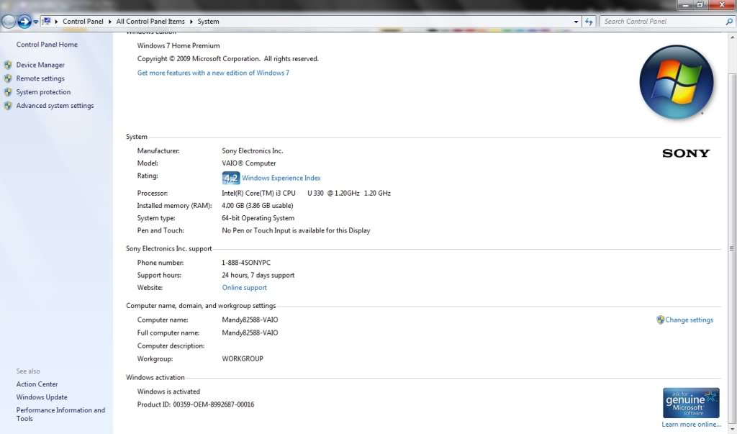Open Performance Information and Tools link
The image size is (737, 434).
(x=60, y=415)
